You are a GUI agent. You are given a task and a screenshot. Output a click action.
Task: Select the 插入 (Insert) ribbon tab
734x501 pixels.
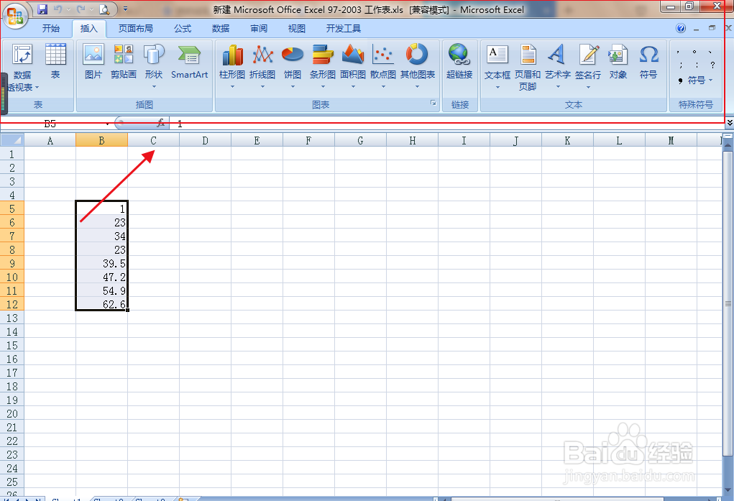[89, 29]
